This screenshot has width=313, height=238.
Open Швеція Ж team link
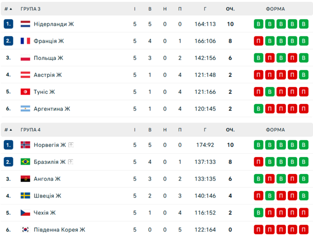47,196
